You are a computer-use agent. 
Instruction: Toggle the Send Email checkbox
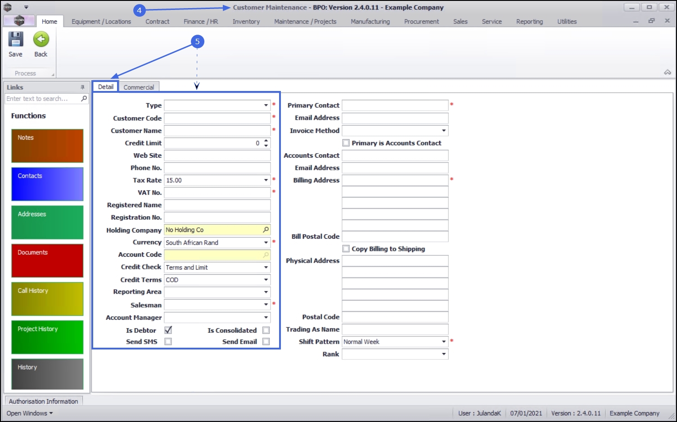click(x=266, y=341)
